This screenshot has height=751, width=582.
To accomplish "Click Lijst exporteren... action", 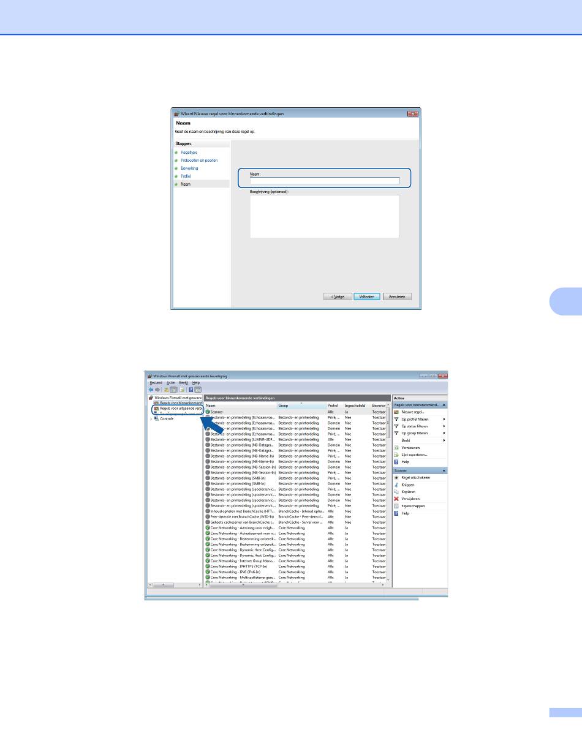I will pos(415,455).
